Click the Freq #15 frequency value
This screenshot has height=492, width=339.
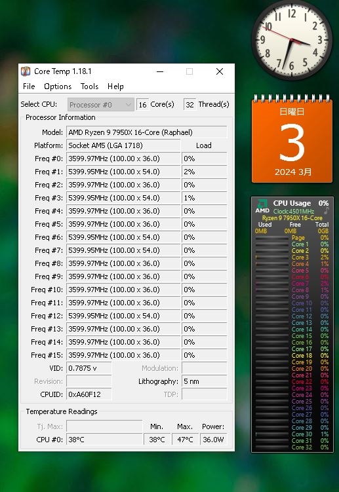pos(123,355)
